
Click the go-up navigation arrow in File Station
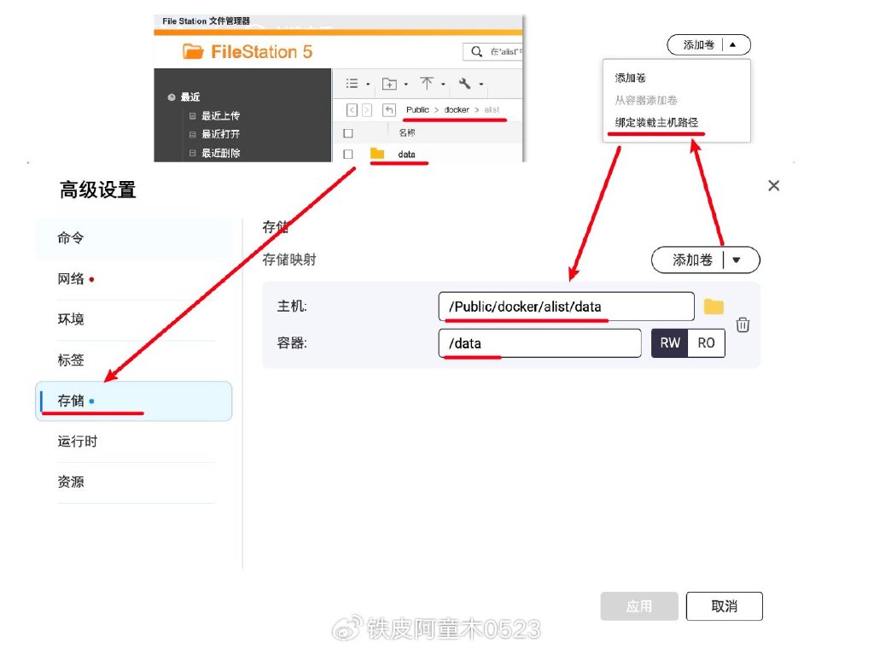pyautogui.click(x=388, y=110)
